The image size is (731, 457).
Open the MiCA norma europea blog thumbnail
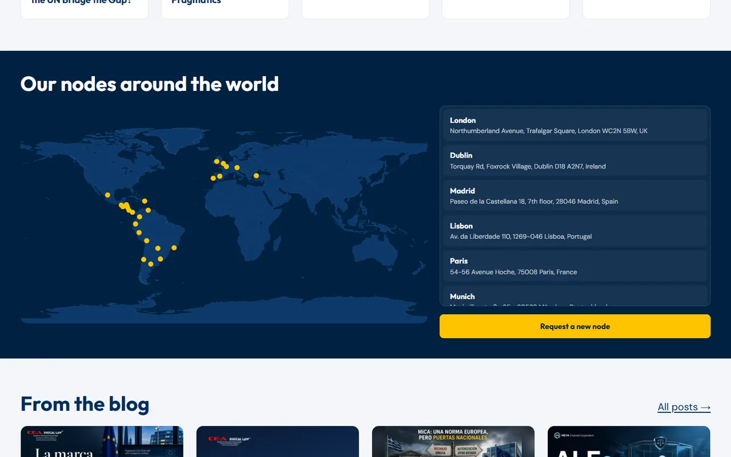[453, 442]
